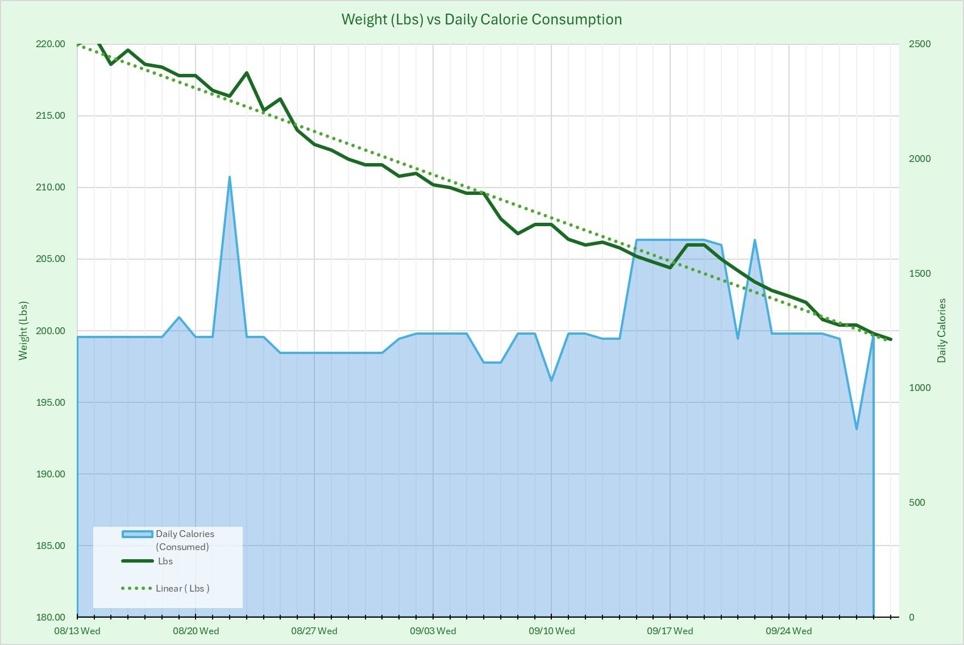Click the final point of the green weight line
This screenshot has height=645, width=964.
(x=891, y=339)
